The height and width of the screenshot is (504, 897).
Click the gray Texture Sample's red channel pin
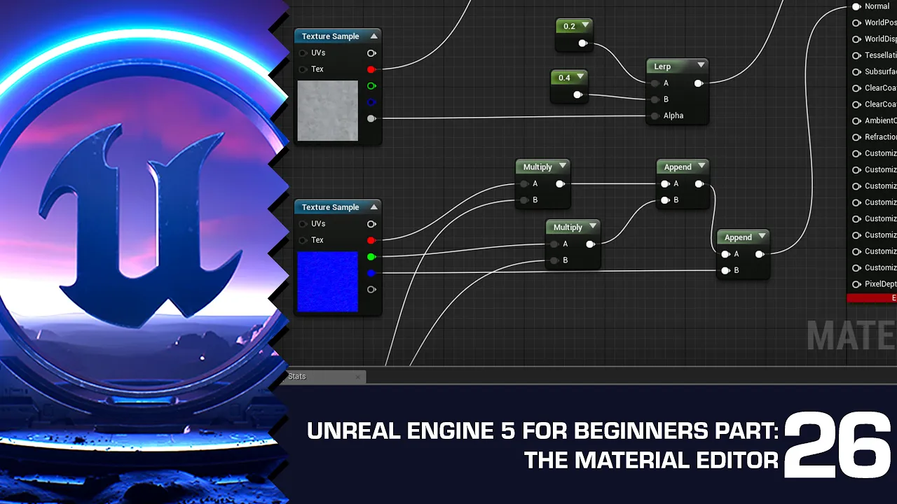point(371,69)
